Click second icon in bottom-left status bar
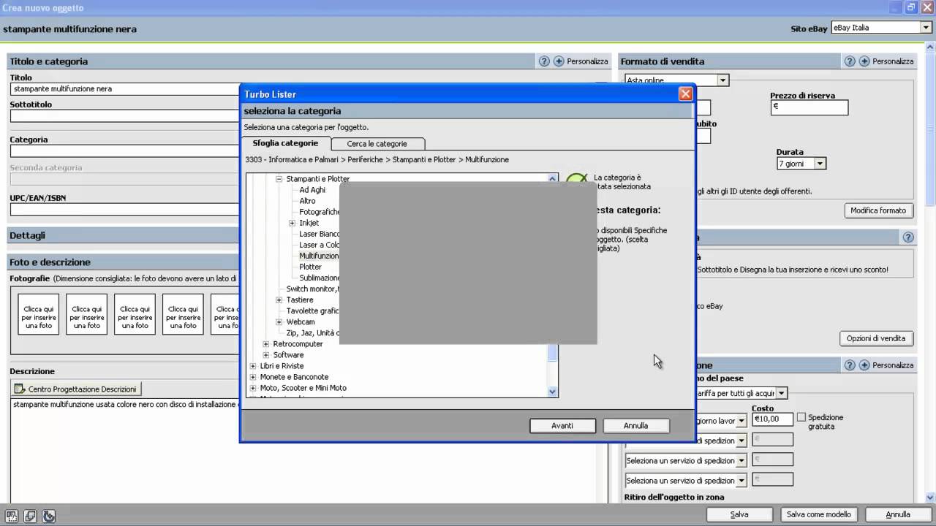 tap(30, 517)
